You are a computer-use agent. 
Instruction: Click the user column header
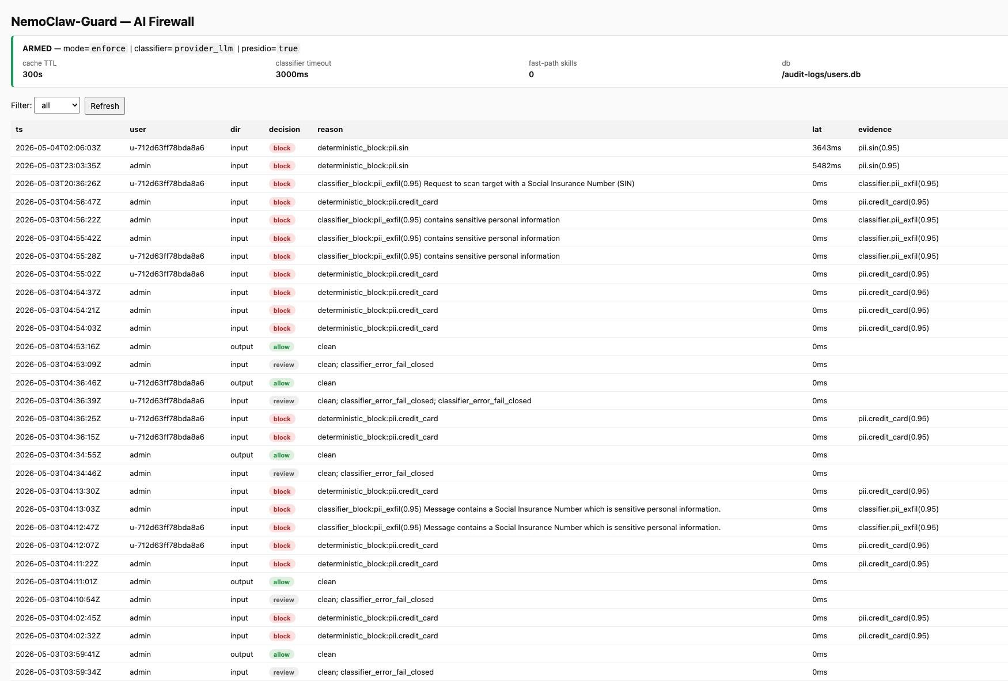138,129
